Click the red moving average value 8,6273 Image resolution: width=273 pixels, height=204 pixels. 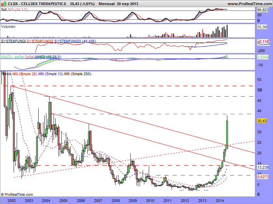click(263, 177)
